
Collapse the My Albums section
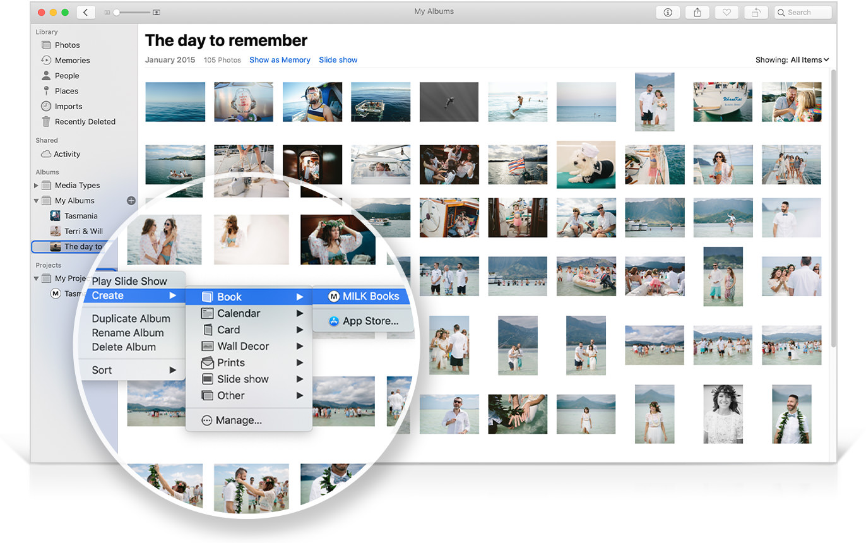[x=37, y=200]
